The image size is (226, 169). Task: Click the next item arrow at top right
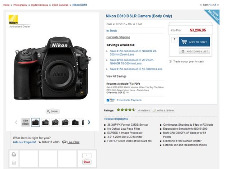coord(218,5)
